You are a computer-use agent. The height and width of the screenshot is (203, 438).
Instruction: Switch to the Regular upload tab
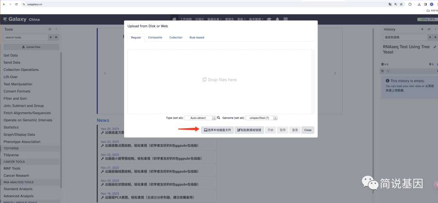[136, 37]
